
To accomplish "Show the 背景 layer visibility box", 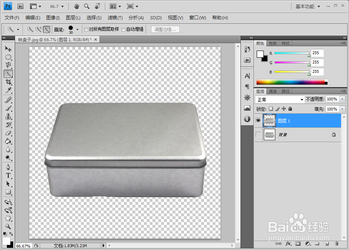I will [x=258, y=135].
